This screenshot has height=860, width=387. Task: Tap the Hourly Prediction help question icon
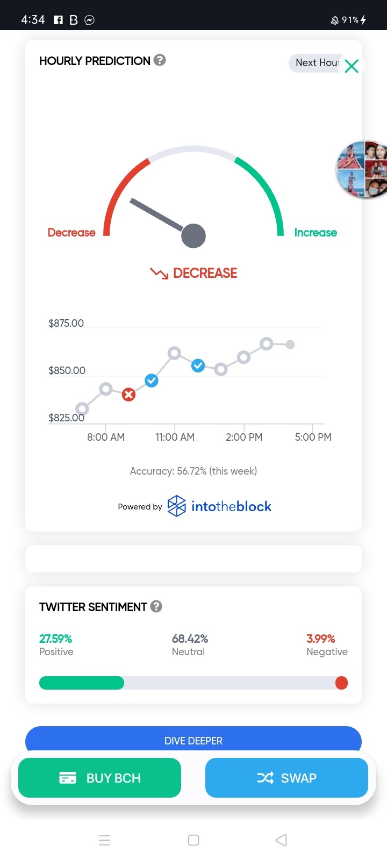pos(160,60)
